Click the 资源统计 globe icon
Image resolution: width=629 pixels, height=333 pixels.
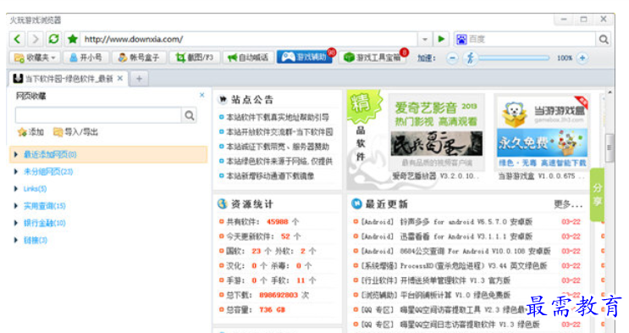[x=223, y=204]
